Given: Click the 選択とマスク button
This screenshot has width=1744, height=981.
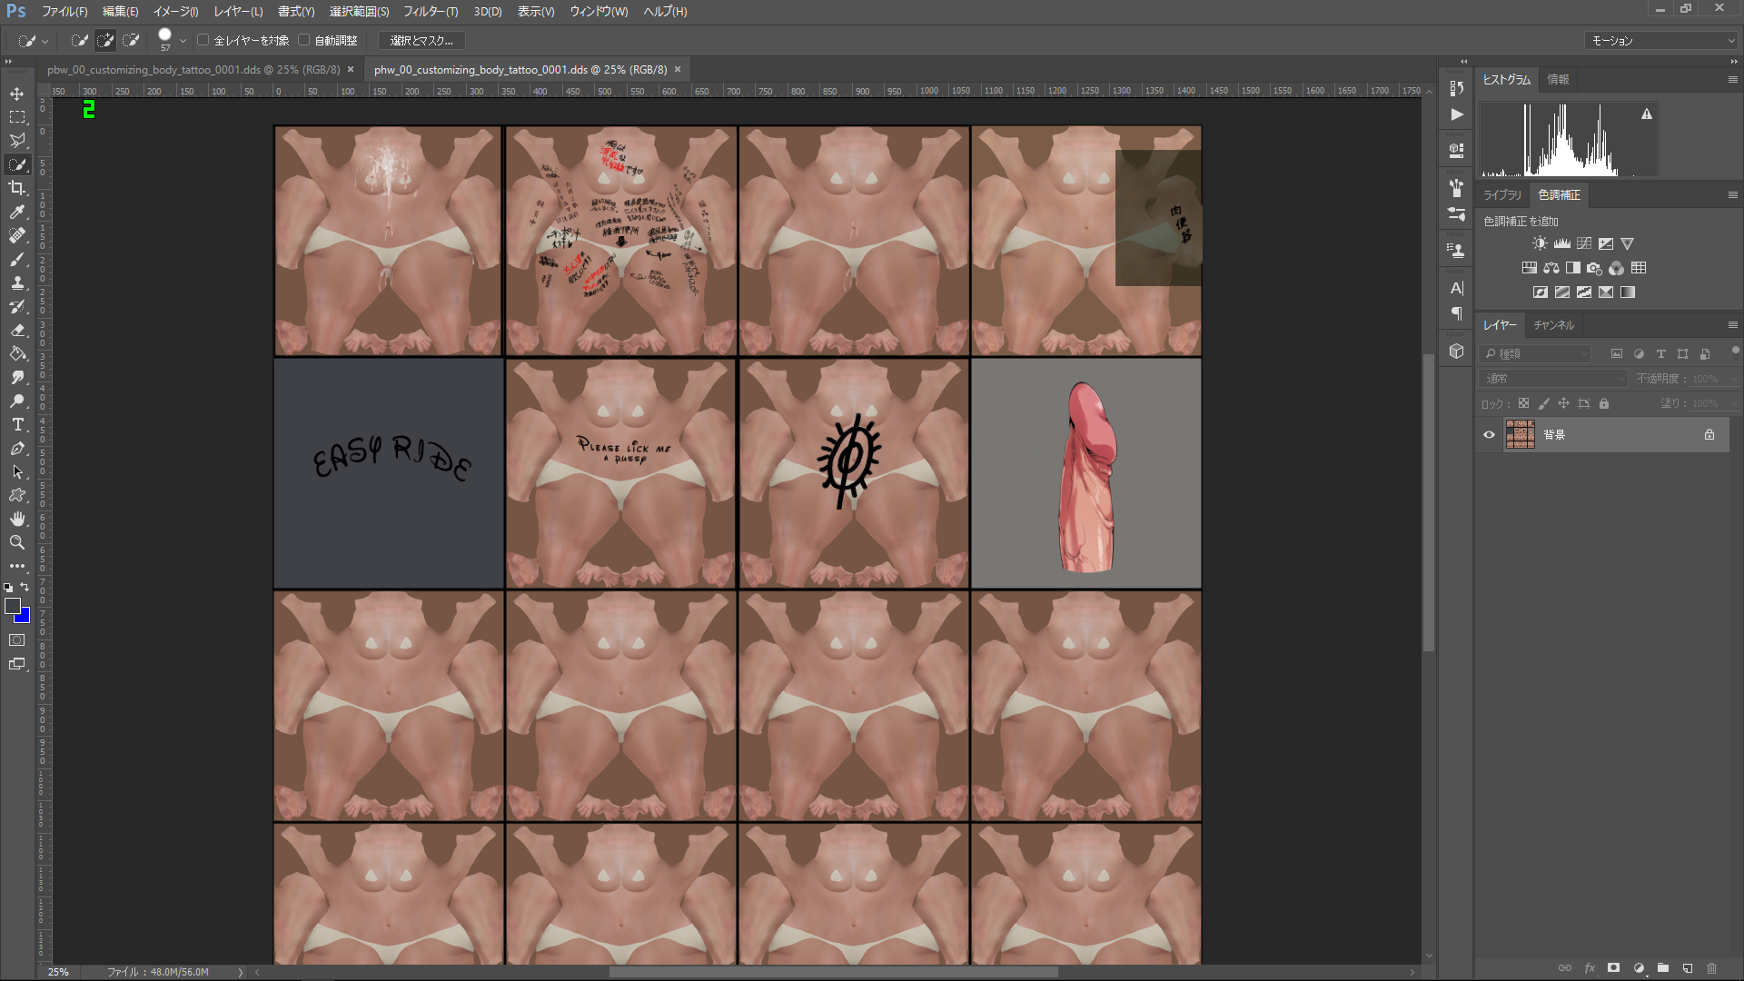Looking at the screenshot, I should 421,40.
